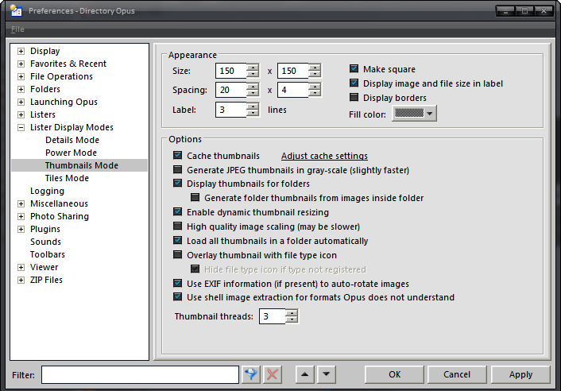
Task: Click the Cancel button
Action: (x=457, y=374)
